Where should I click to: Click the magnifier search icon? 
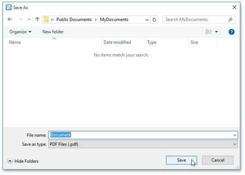click(230, 19)
